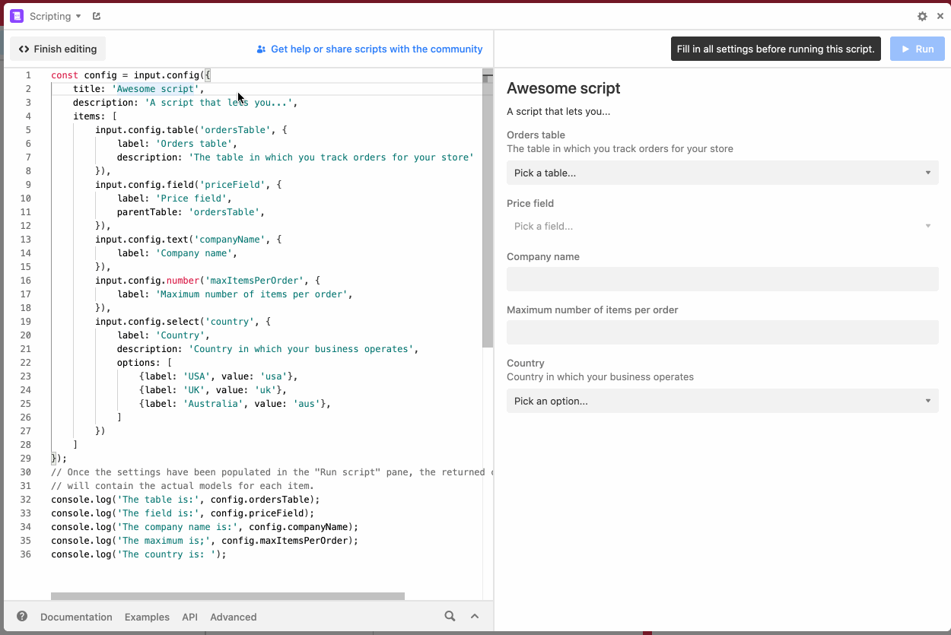Click 'priceField' string on line 9

click(232, 185)
